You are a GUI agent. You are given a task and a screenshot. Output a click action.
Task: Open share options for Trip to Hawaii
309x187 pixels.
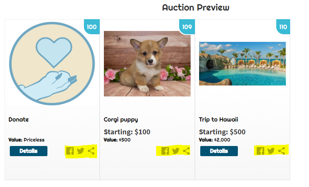pyautogui.click(x=282, y=151)
